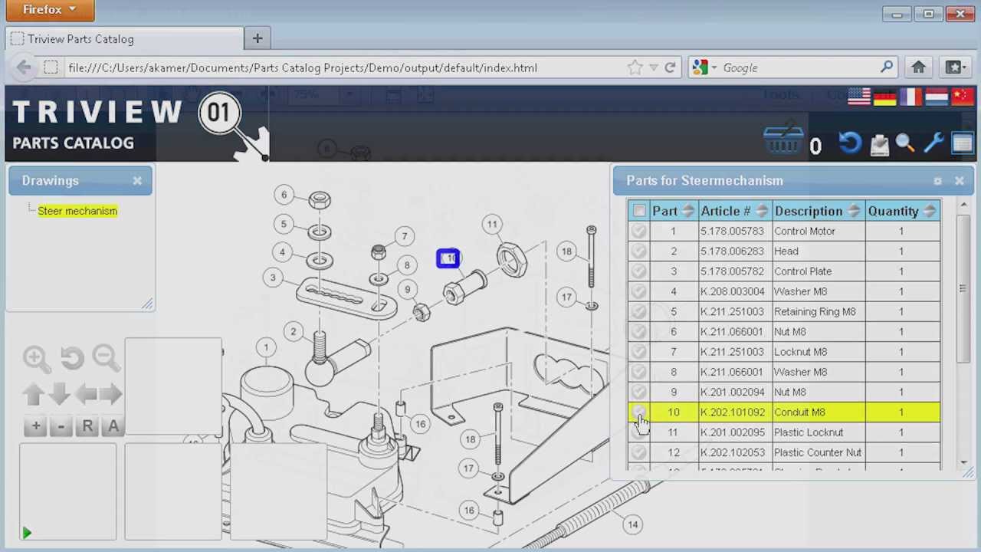Pan drawing right with the right arrow
This screenshot has width=981, height=552.
pyautogui.click(x=111, y=394)
